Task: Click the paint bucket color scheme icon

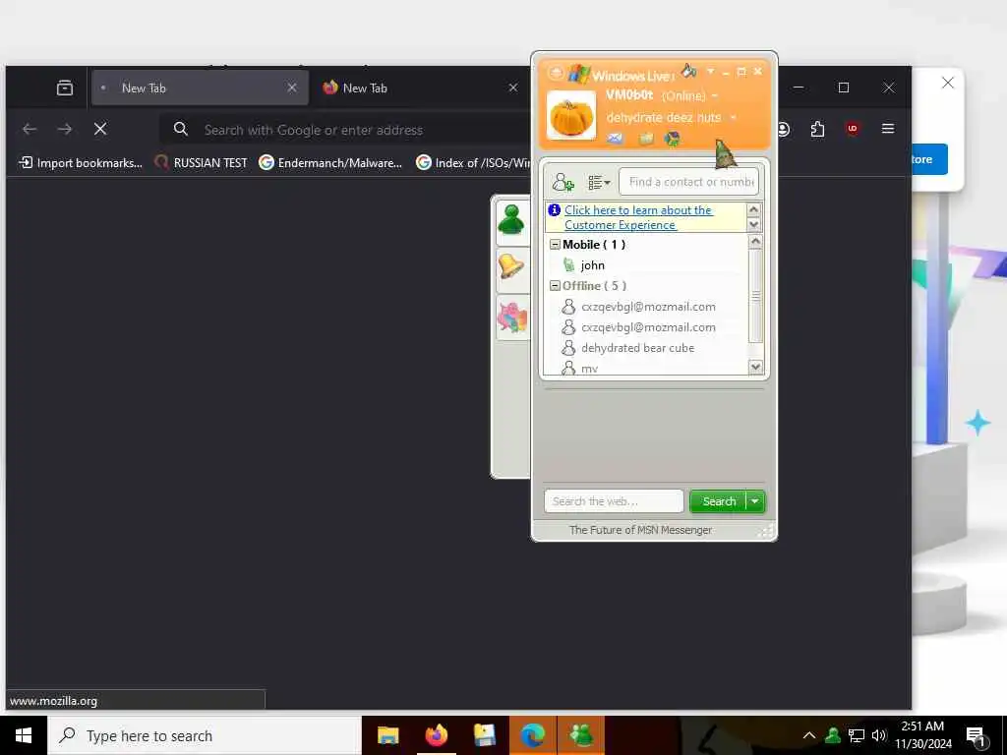Action: (689, 71)
